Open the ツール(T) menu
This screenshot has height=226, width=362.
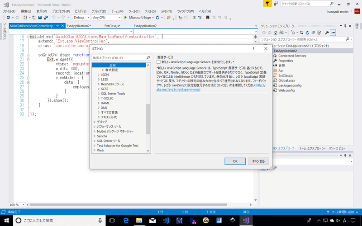pyautogui.click(x=134, y=11)
